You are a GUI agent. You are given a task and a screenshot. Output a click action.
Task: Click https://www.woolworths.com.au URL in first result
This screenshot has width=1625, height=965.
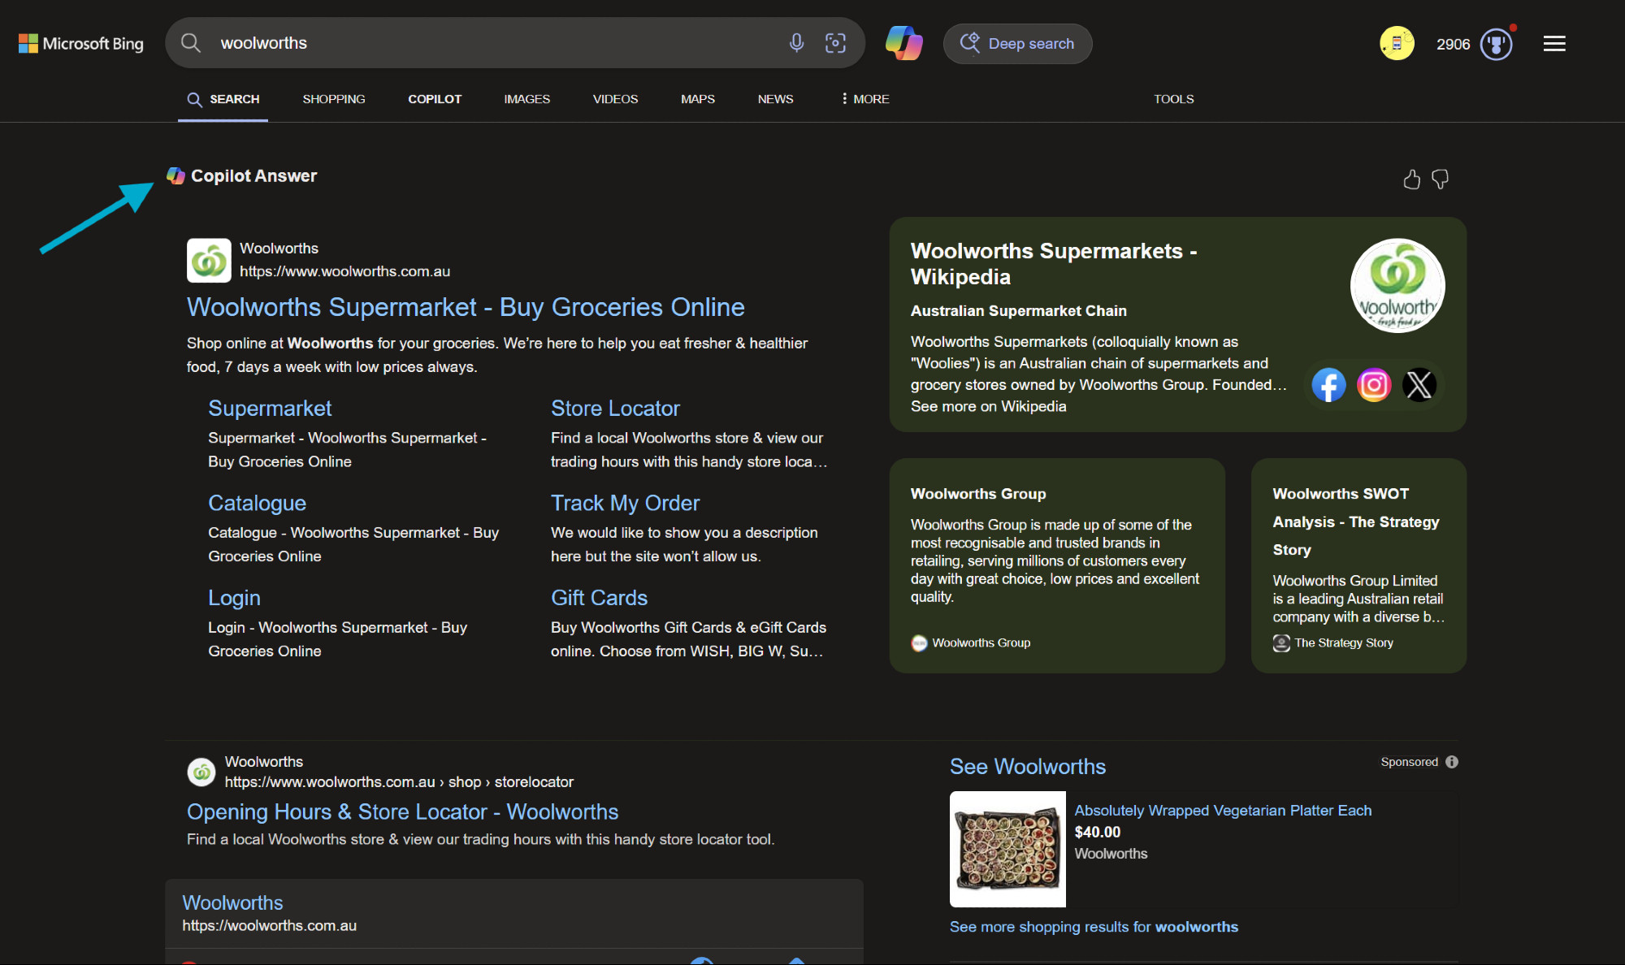pos(344,271)
